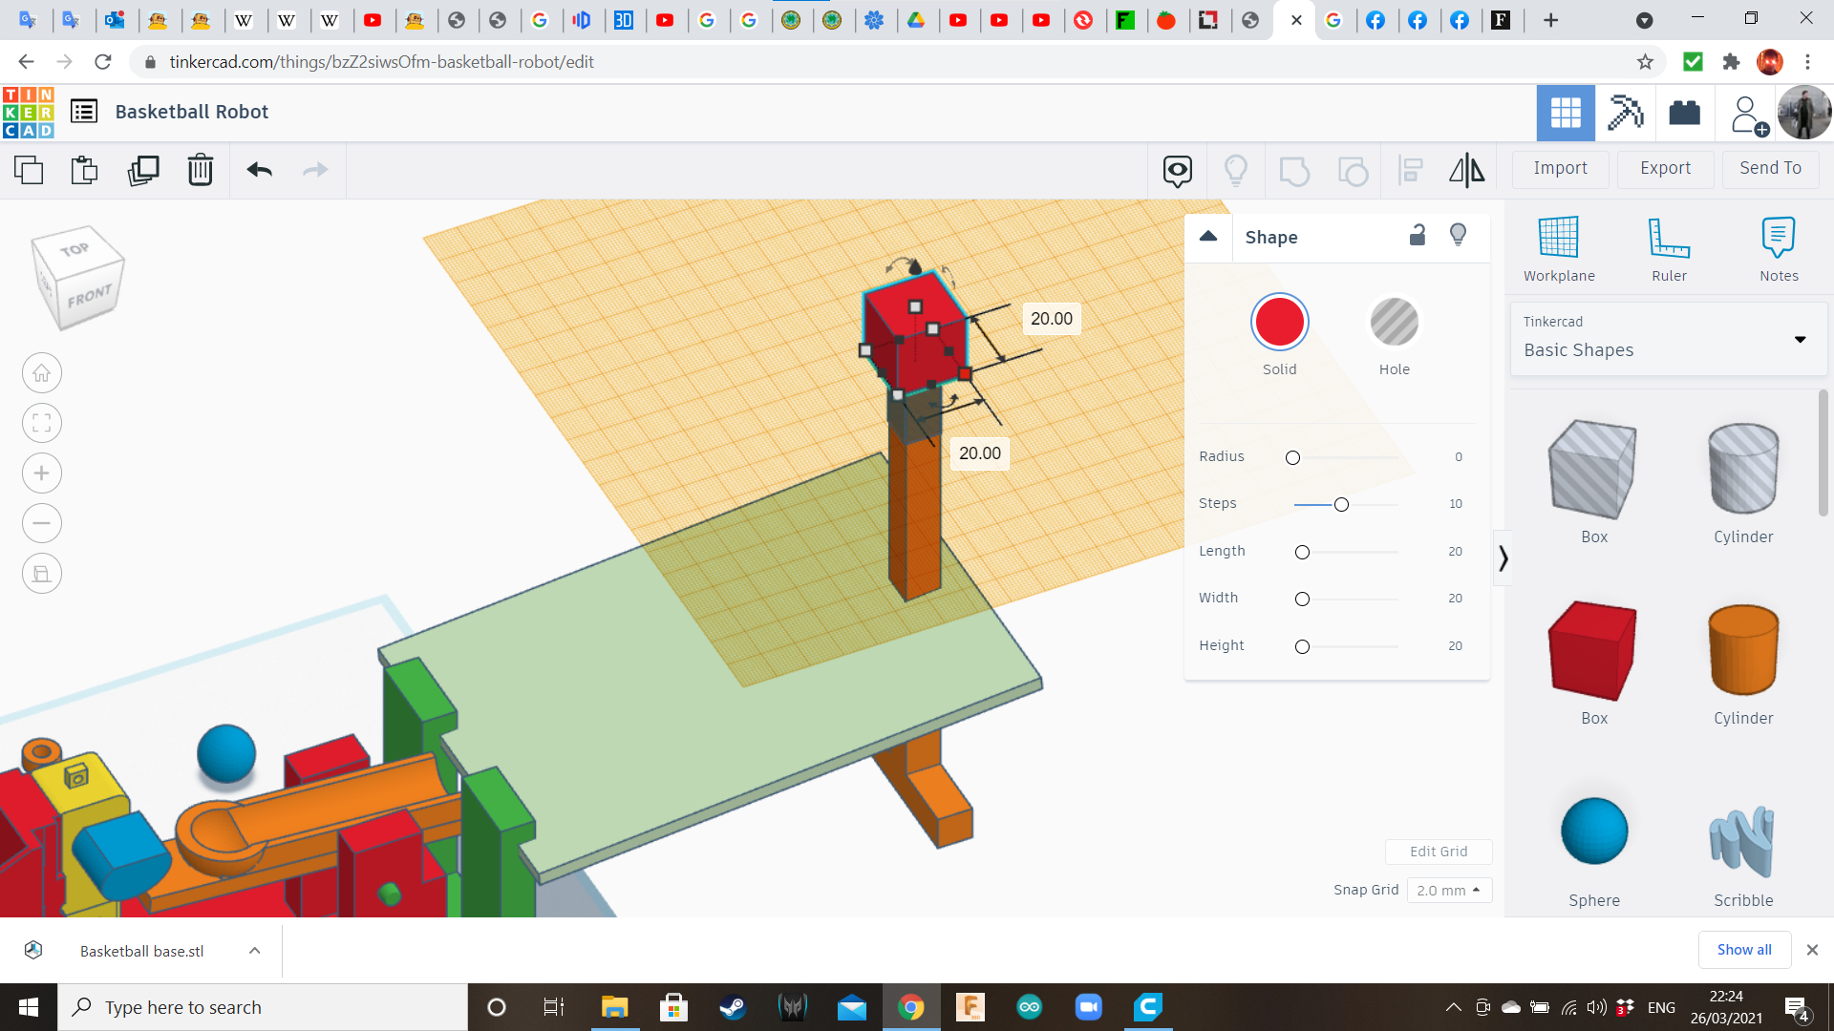Image resolution: width=1834 pixels, height=1031 pixels.
Task: Undo the last action
Action: [x=259, y=170]
